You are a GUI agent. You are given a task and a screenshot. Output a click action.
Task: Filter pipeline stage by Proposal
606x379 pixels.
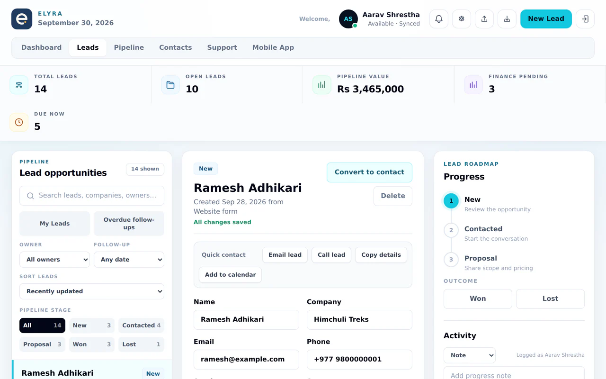(x=42, y=344)
